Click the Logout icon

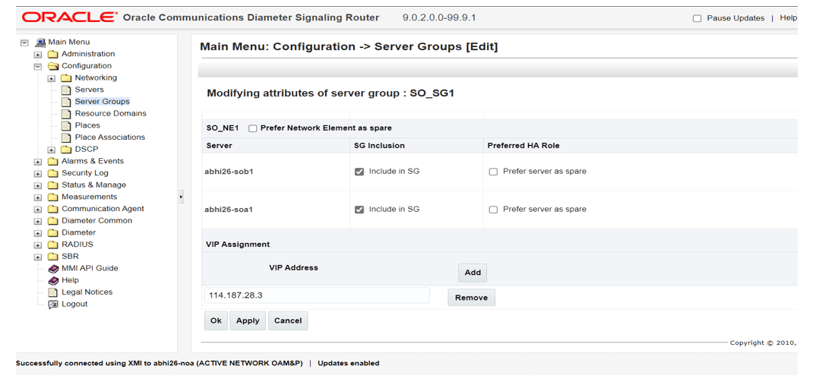53,305
